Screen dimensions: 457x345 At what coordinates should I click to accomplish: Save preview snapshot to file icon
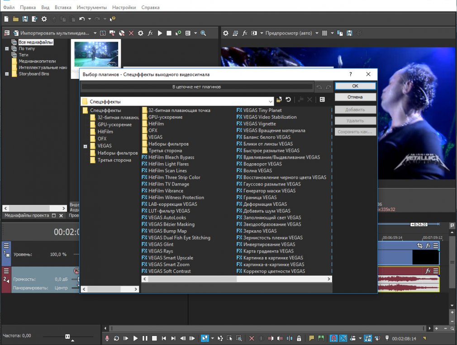(349, 33)
